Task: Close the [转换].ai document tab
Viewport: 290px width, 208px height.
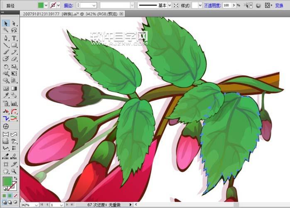Action: 121,14
